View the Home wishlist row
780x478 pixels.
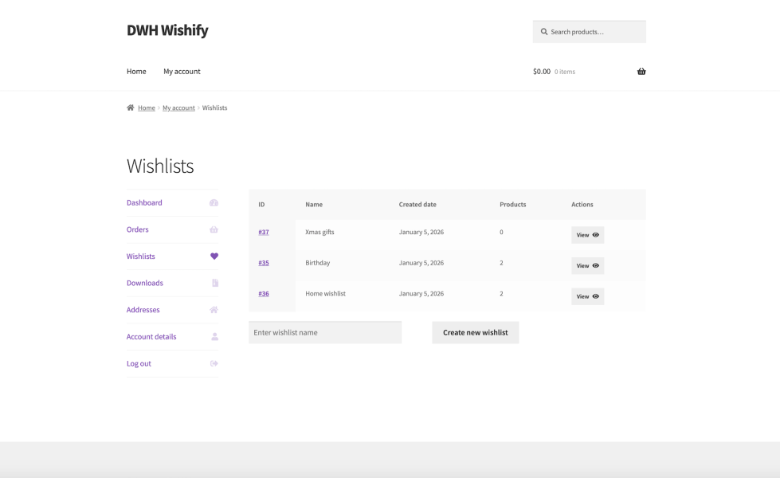[587, 296]
